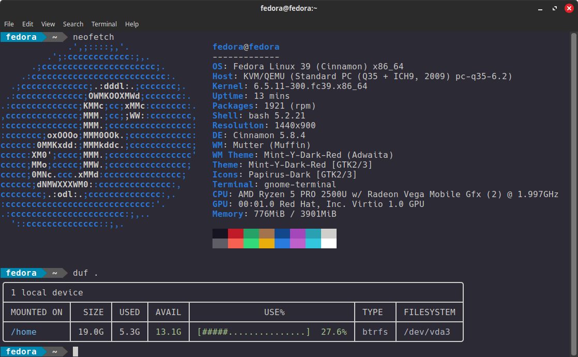
Task: Click the Fedora ASCII art logo
Action: click(x=98, y=136)
